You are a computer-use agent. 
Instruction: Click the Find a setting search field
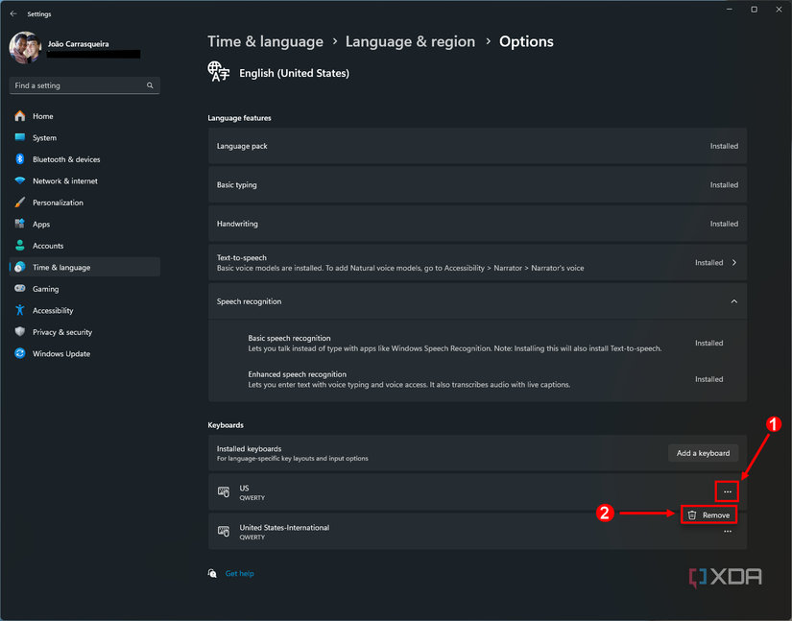click(77, 85)
